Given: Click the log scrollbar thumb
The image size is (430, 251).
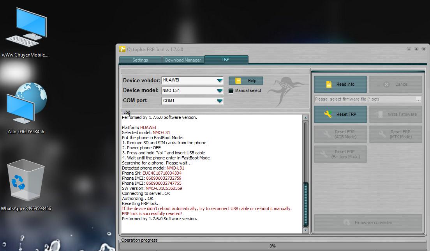Looking at the screenshot, I should 305,204.
